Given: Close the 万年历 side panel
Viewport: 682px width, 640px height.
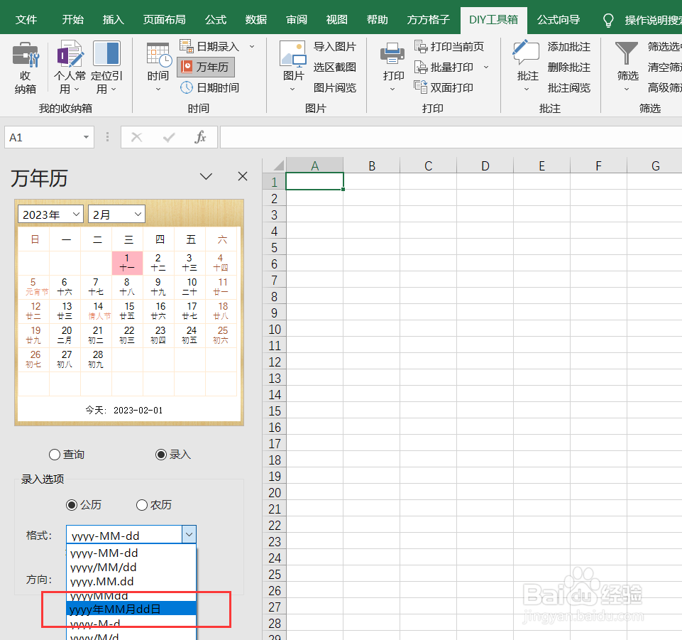Looking at the screenshot, I should (x=243, y=176).
